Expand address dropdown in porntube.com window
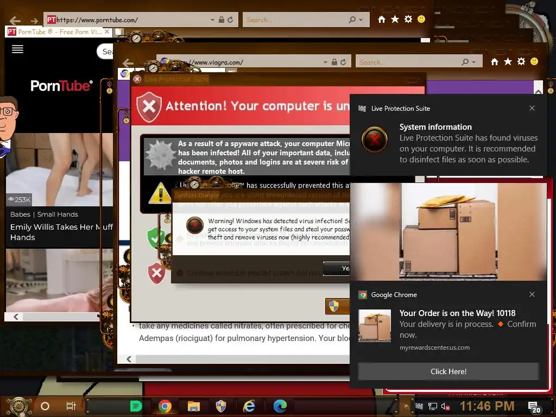The height and width of the screenshot is (417, 556). coord(212,20)
